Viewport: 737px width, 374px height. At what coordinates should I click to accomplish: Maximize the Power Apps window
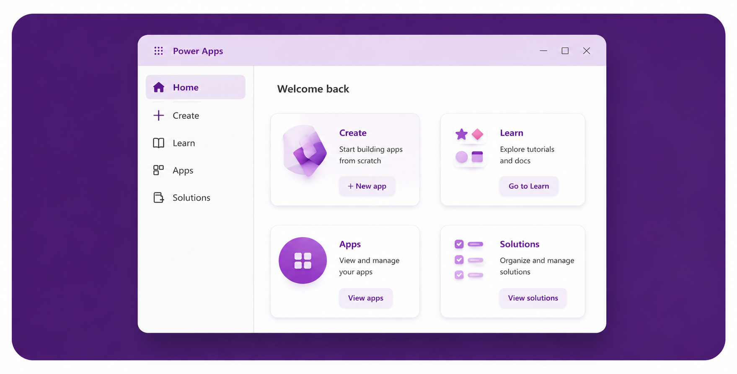pyautogui.click(x=565, y=51)
